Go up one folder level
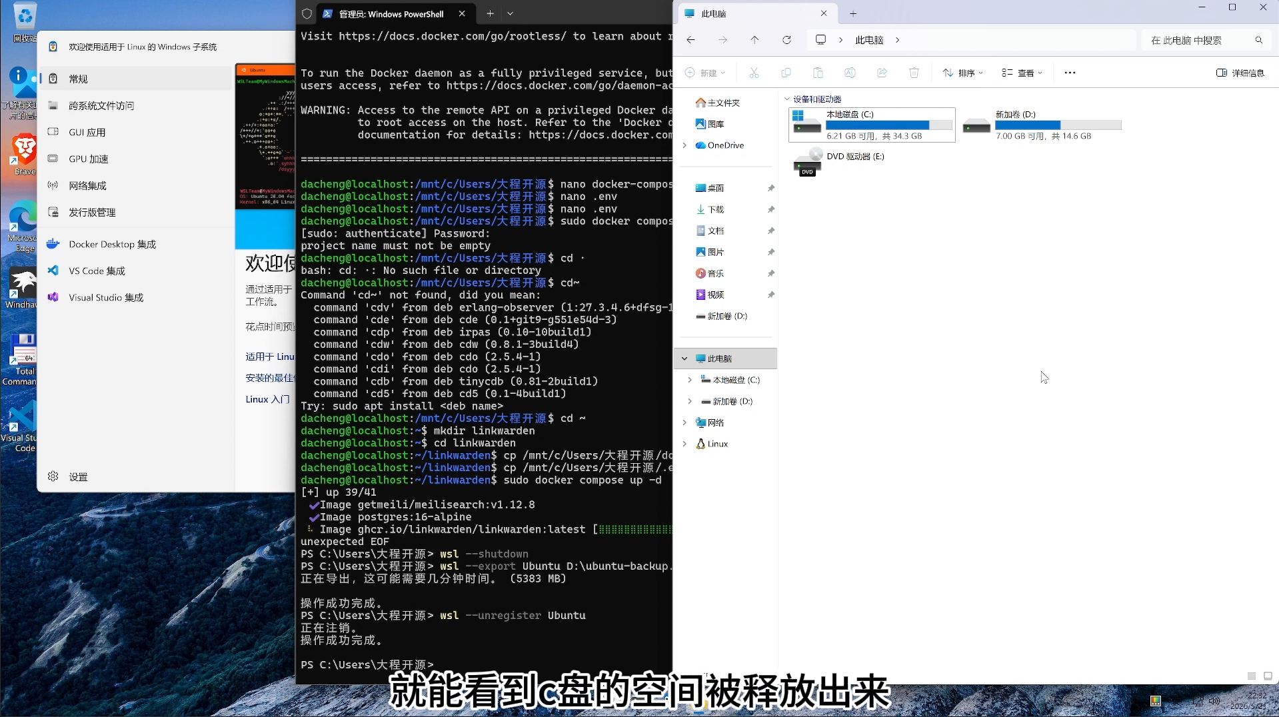 pos(754,40)
